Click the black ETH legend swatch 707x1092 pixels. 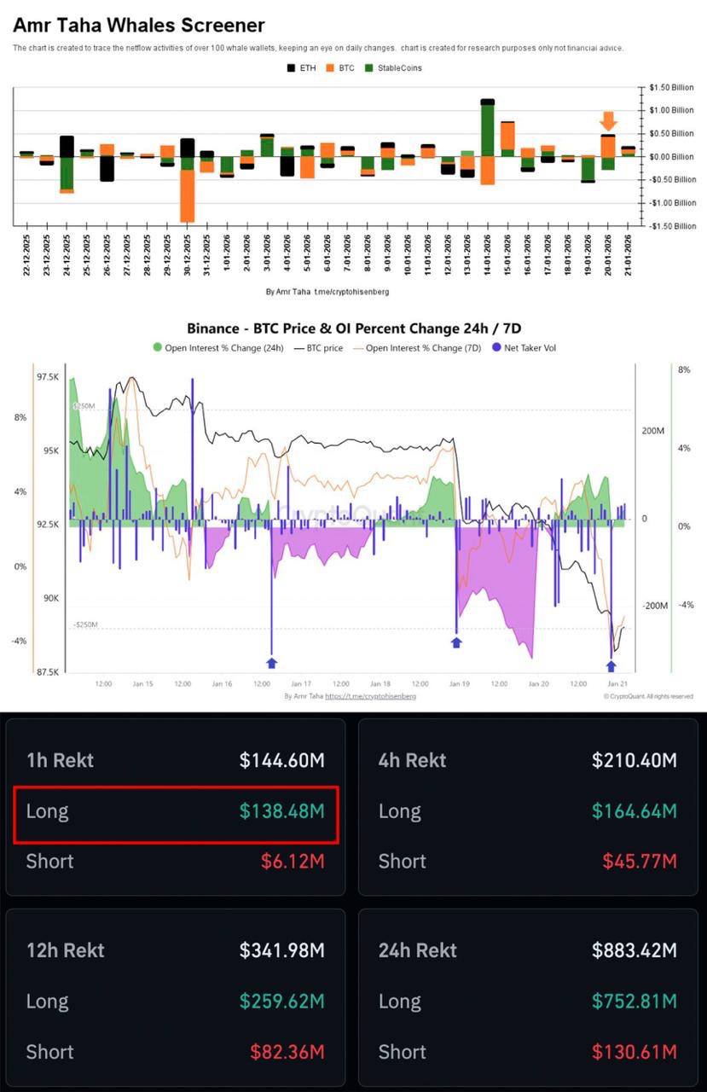292,67
